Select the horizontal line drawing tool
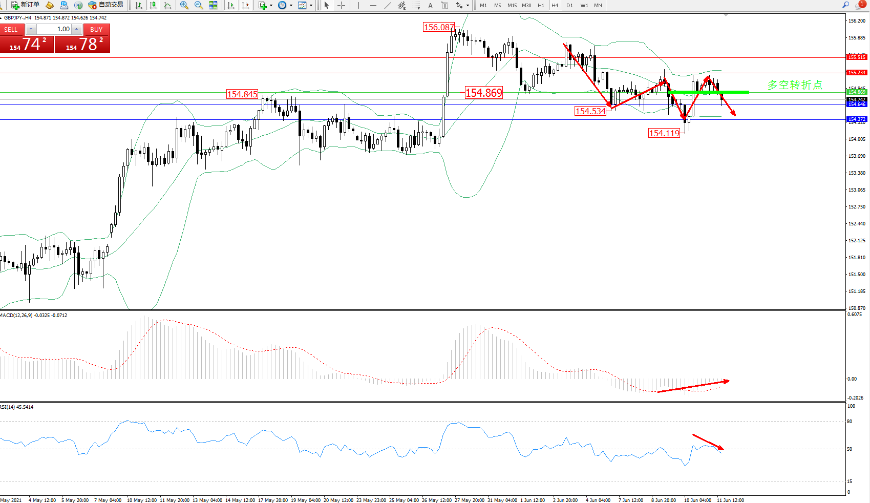The image size is (870, 503). tap(373, 5)
